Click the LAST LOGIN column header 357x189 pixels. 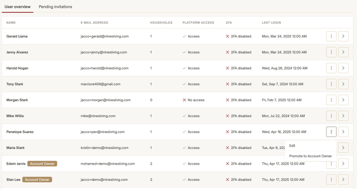click(x=271, y=22)
